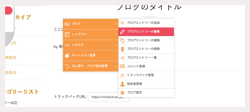
Task: Click the trackback arrows icon
Action: click(x=122, y=75)
